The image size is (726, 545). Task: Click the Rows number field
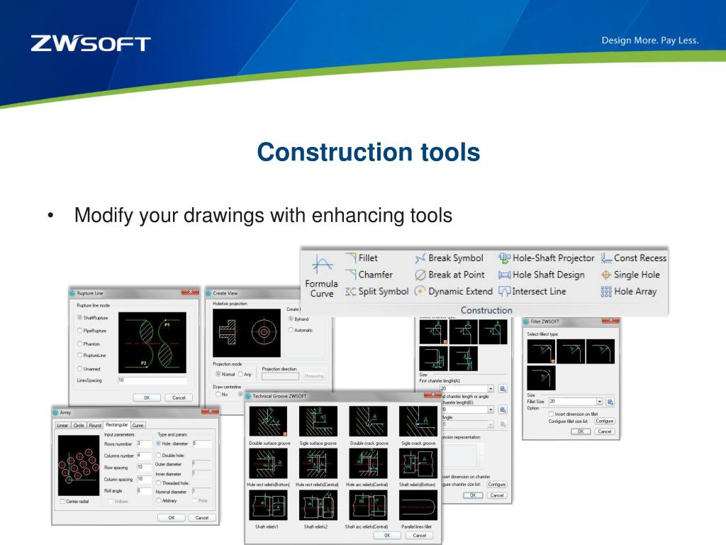(x=144, y=444)
